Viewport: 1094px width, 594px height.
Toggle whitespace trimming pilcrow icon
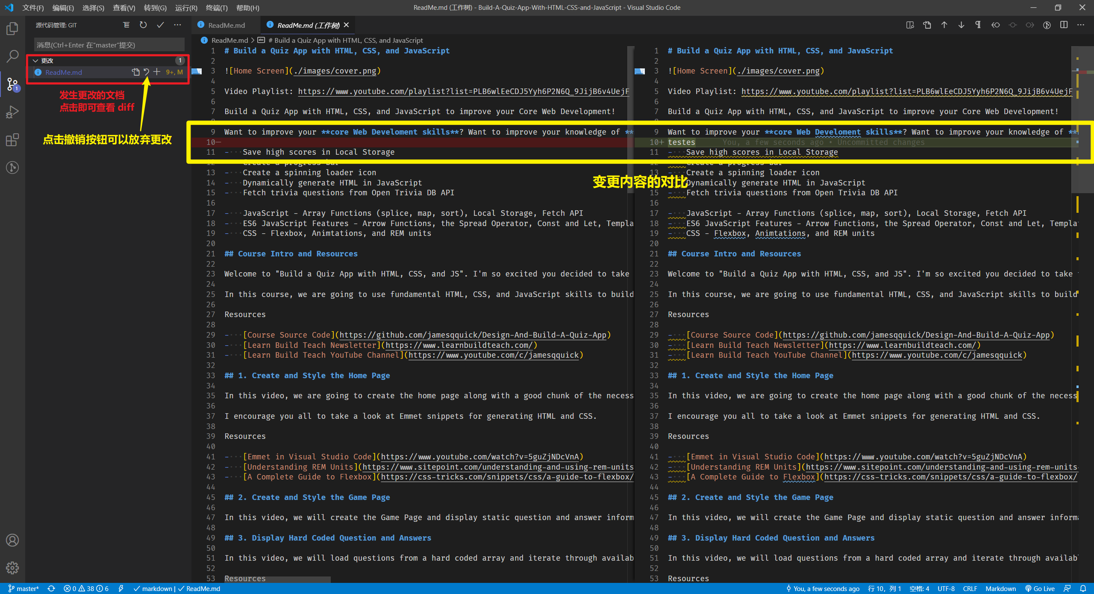point(978,25)
